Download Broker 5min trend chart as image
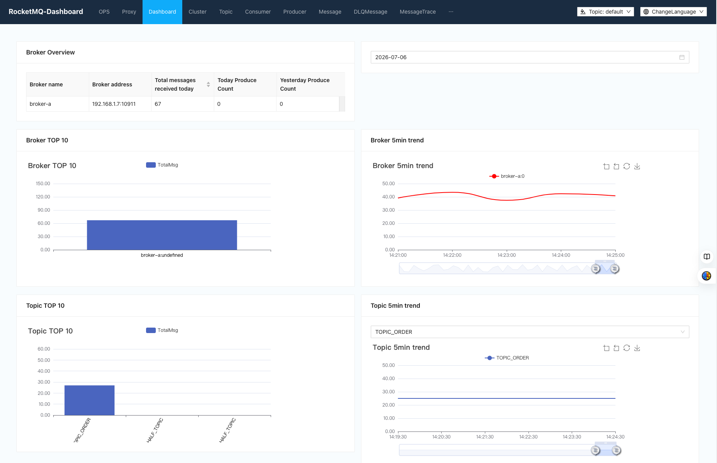Screen dimensions: 717x463 tap(637, 166)
